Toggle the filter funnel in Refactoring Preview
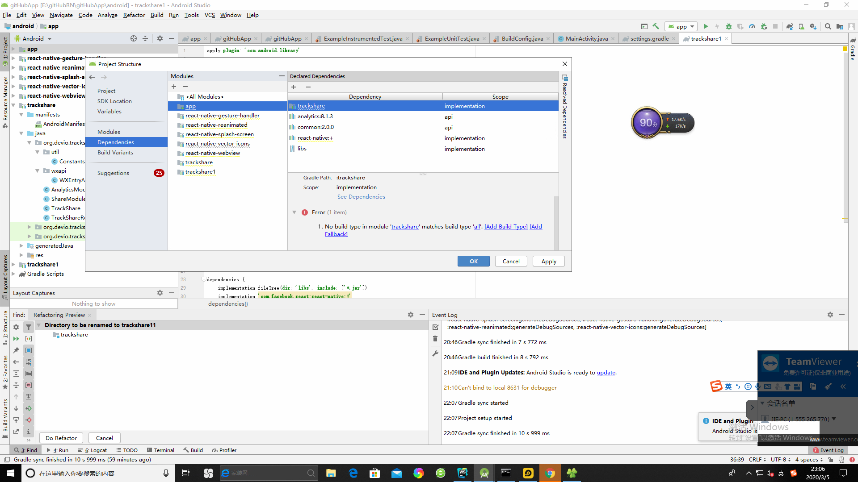This screenshot has width=858, height=482. [28, 327]
